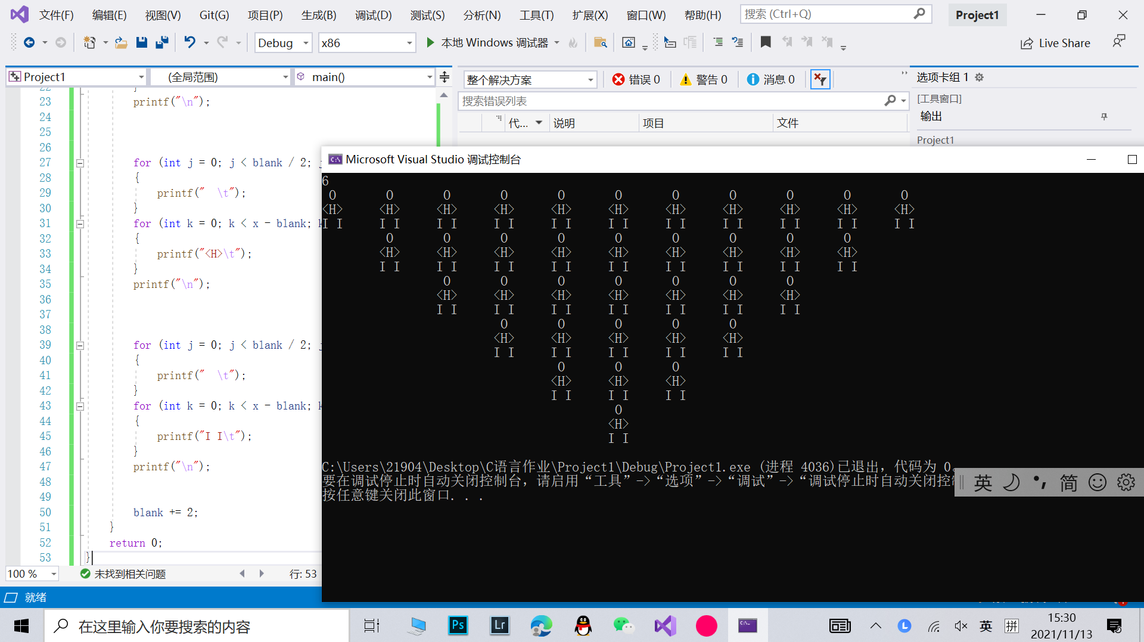Image resolution: width=1144 pixels, height=642 pixels.
Task: Click the split editor icon beside main()
Action: click(x=444, y=77)
